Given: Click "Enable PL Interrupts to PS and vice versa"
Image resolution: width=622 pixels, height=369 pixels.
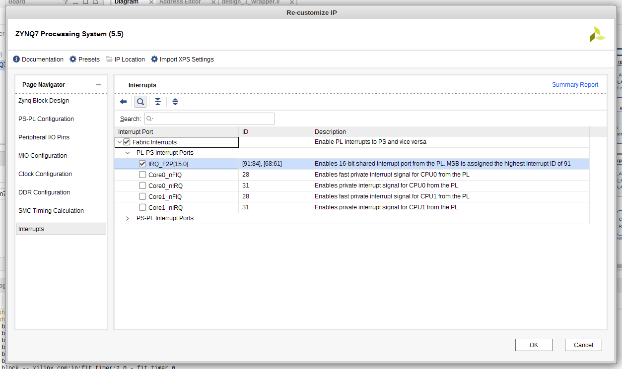Looking at the screenshot, I should [x=370, y=142].
